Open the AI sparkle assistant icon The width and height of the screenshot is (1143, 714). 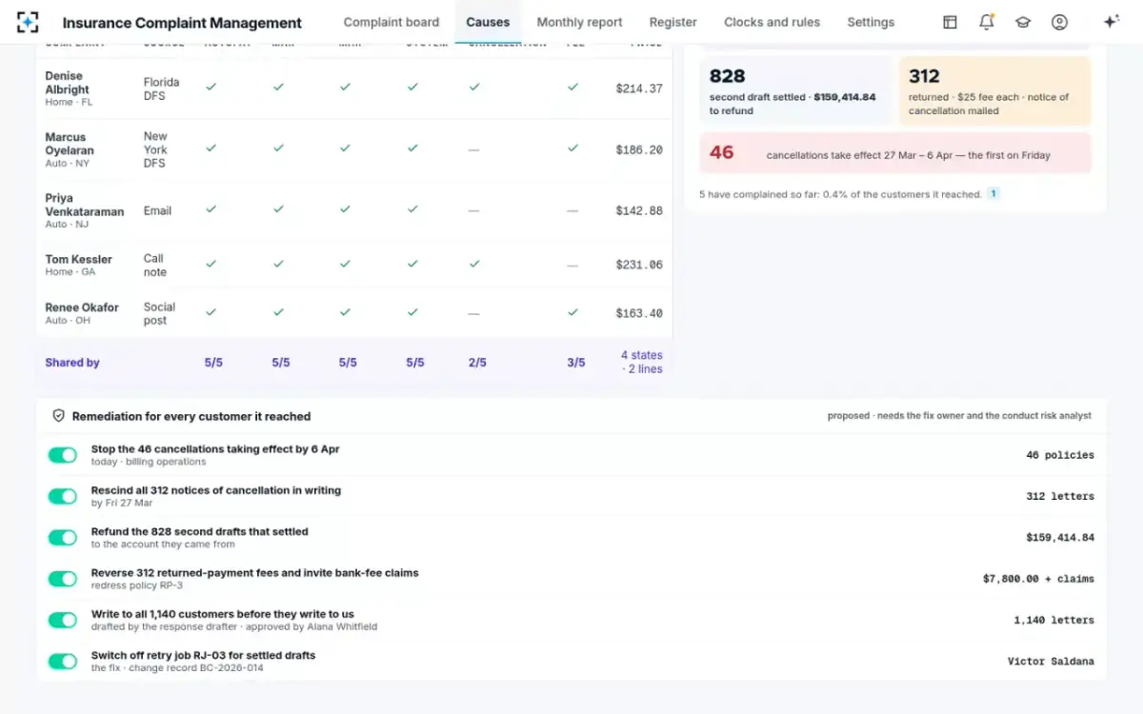point(1111,22)
